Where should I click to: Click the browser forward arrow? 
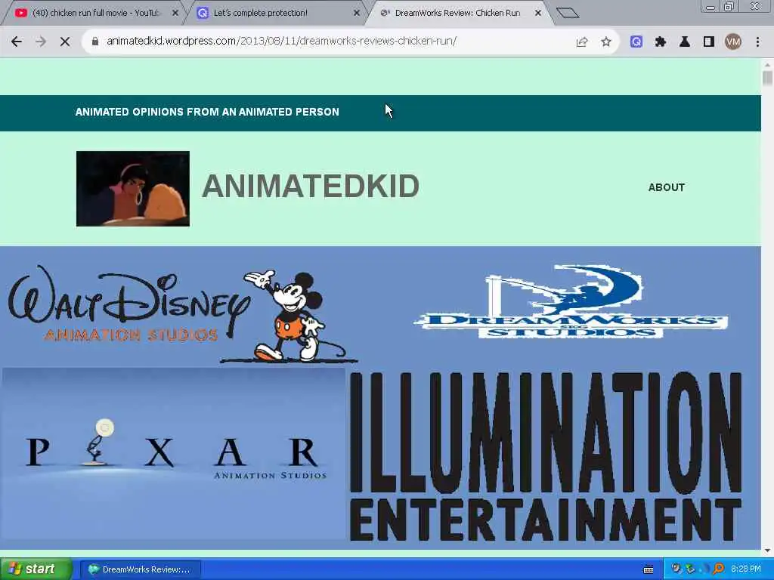tap(41, 42)
